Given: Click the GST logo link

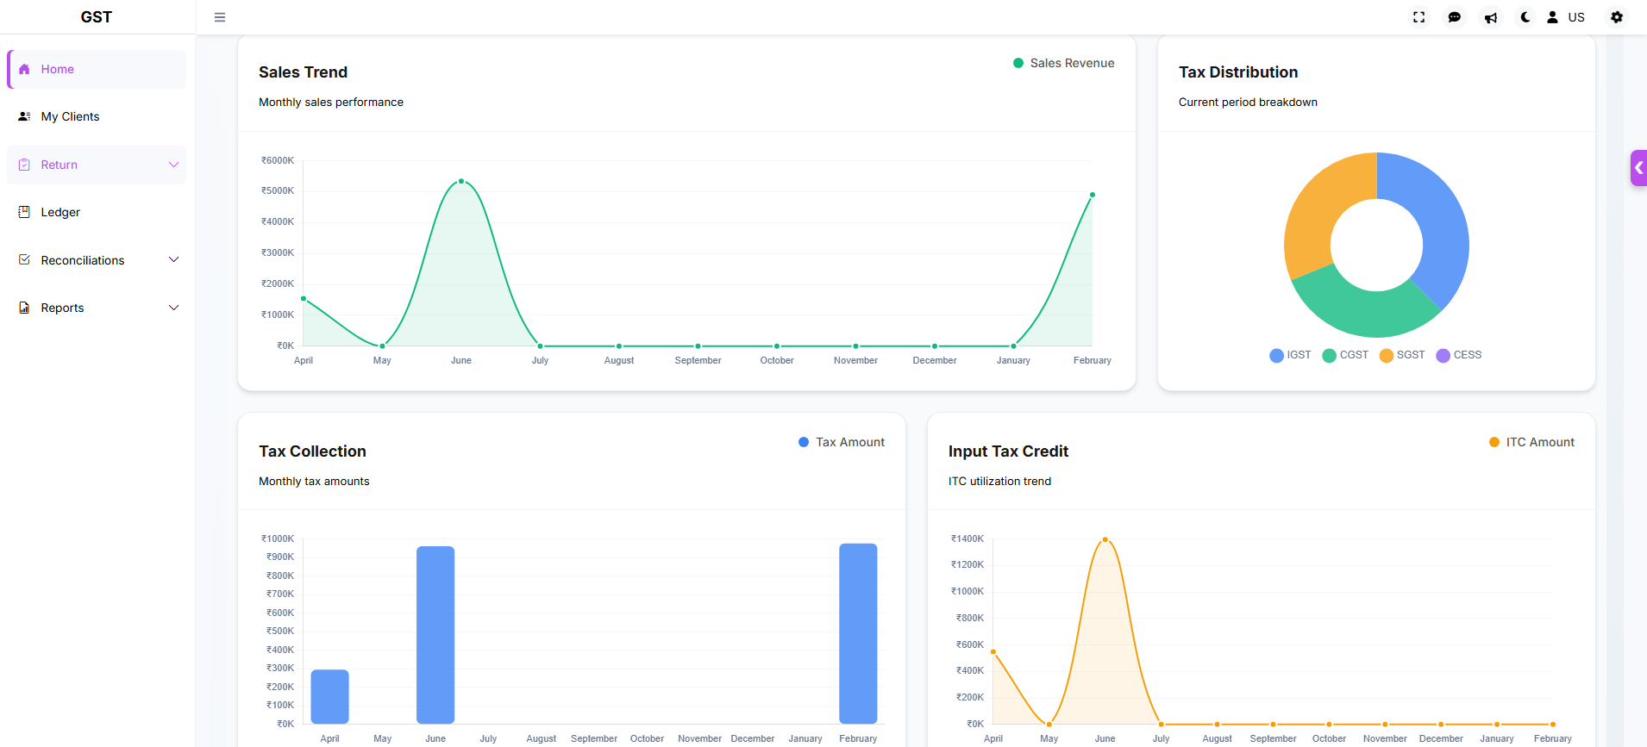Looking at the screenshot, I should [97, 17].
